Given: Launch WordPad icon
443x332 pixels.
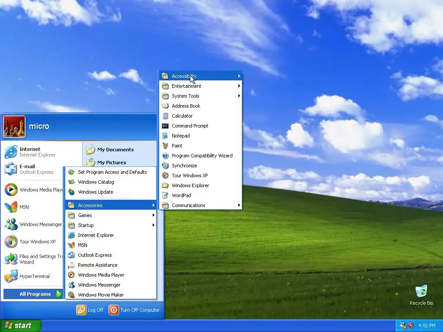Looking at the screenshot, I should pyautogui.click(x=165, y=195).
